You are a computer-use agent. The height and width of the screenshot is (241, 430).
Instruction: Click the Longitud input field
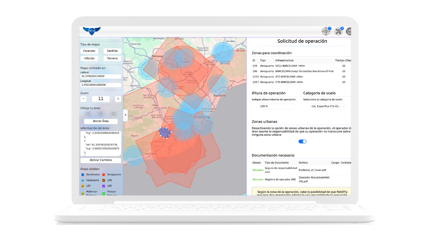click(101, 85)
